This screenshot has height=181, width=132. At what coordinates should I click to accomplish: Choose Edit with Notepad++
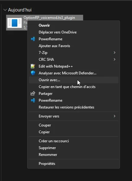click(x=73, y=66)
